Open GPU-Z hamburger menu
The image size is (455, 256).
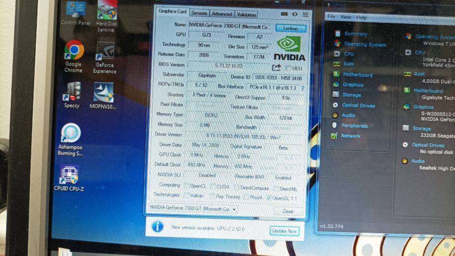(305, 14)
